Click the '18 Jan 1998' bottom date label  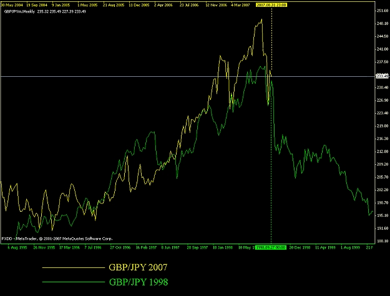point(223,247)
